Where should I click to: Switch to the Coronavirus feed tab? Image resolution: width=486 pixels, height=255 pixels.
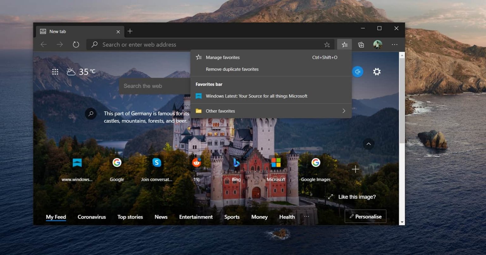pos(92,217)
